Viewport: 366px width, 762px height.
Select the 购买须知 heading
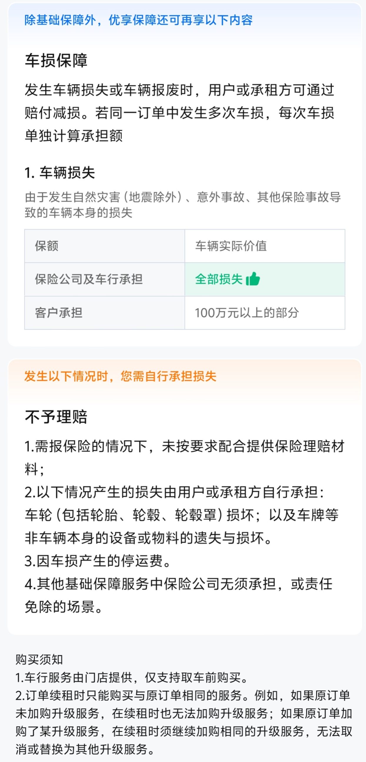[x=39, y=659]
